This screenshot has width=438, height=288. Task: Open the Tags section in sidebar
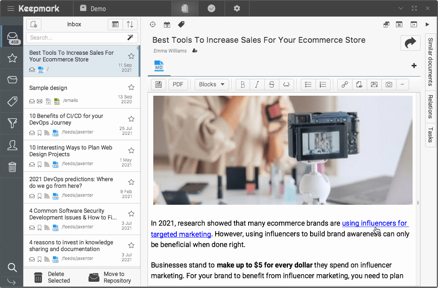[12, 101]
